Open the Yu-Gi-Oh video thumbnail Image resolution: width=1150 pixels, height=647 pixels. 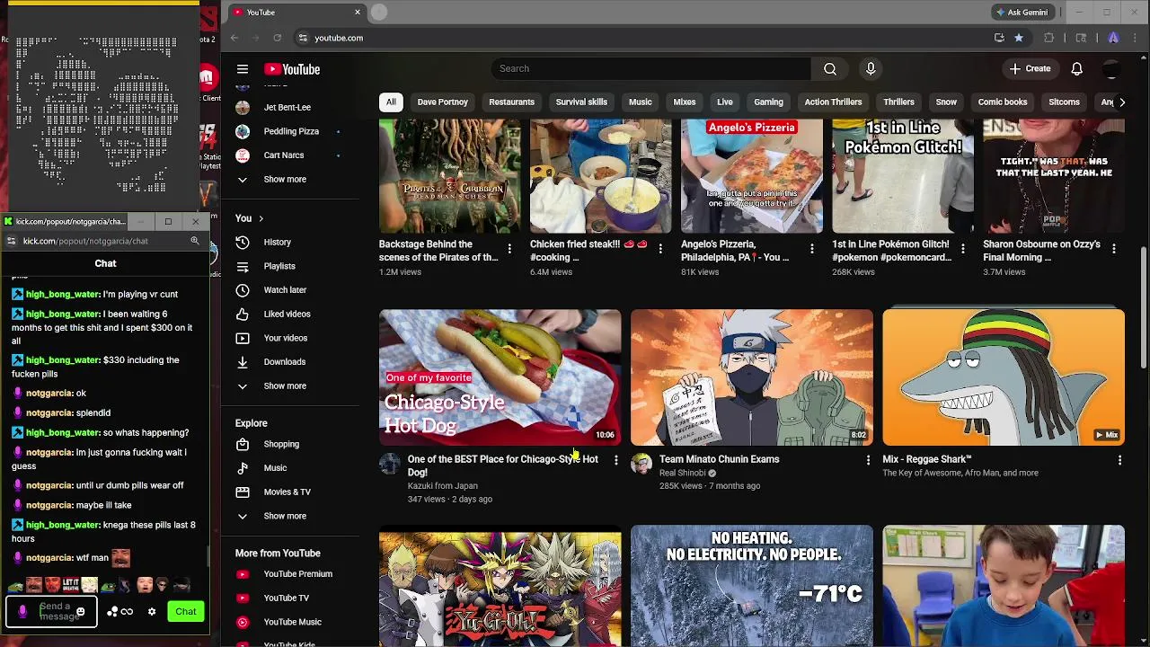tap(500, 586)
